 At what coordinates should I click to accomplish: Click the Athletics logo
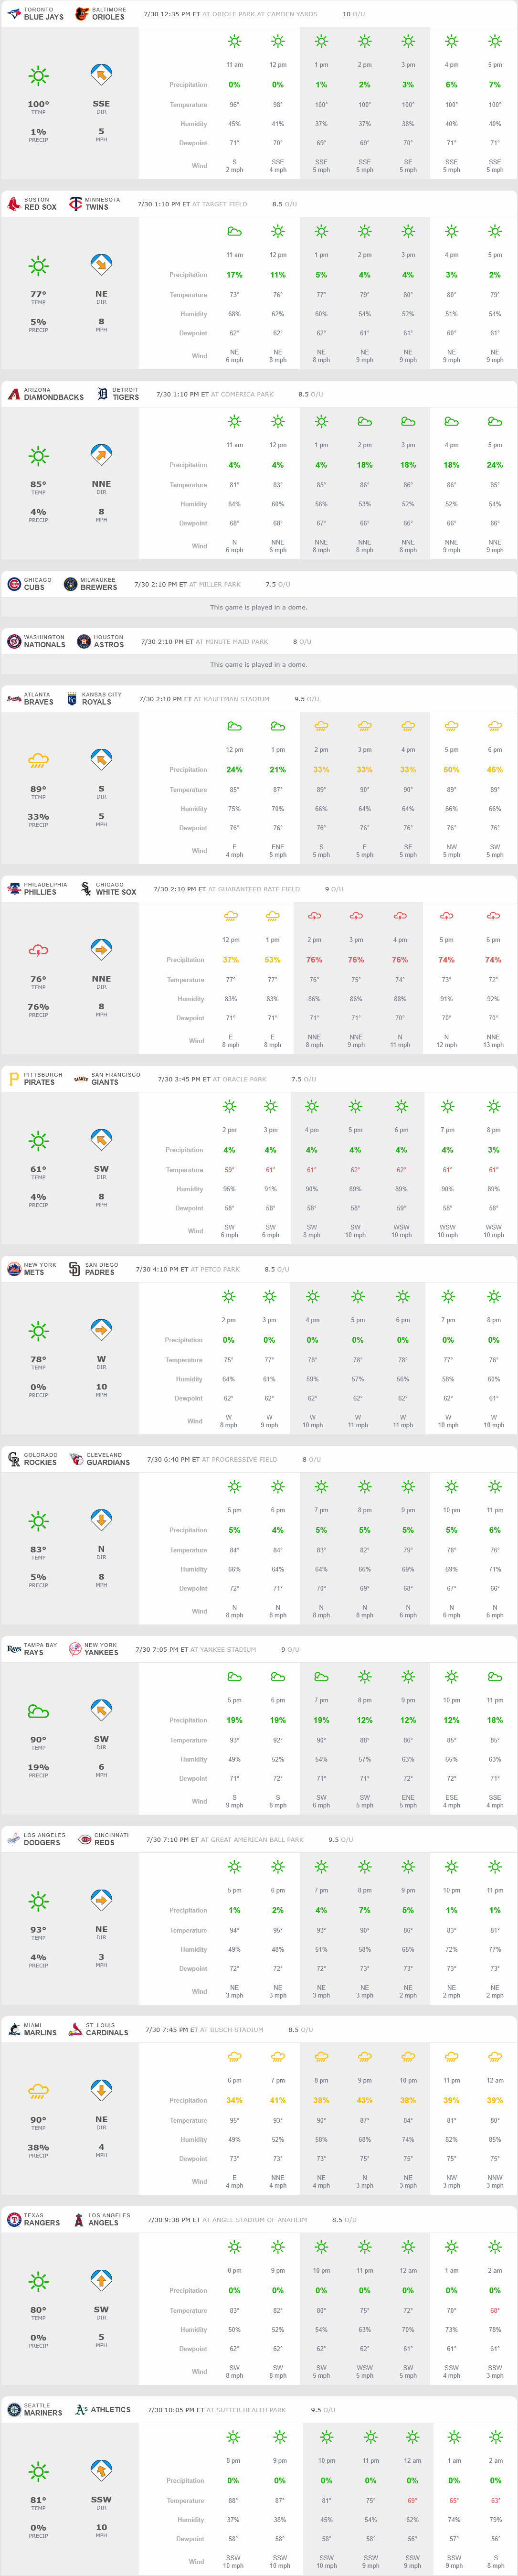click(x=82, y=2409)
